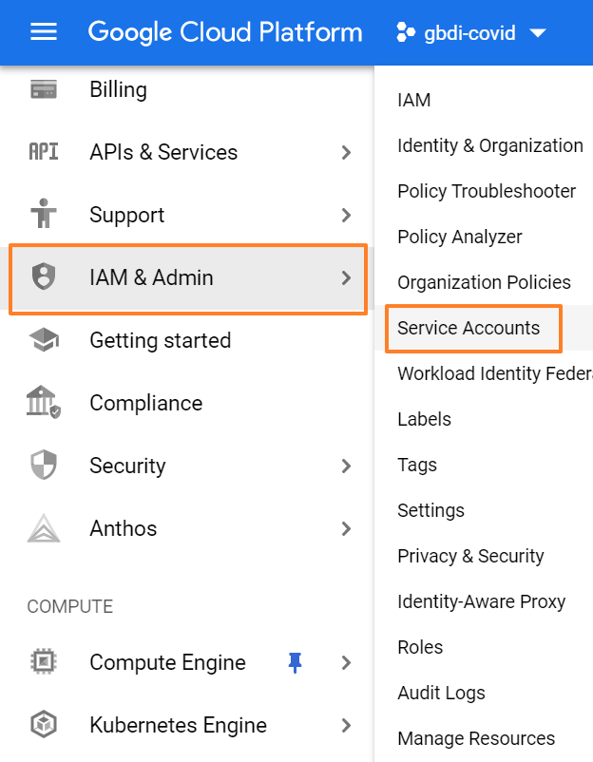593x762 pixels.
Task: Expand the Security submenu chevron
Action: pos(346,466)
